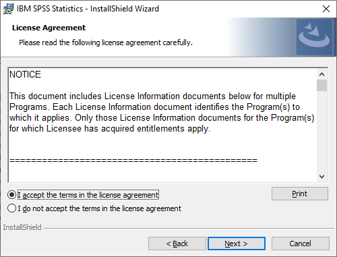Click inside the license agreement text box

tap(162, 125)
